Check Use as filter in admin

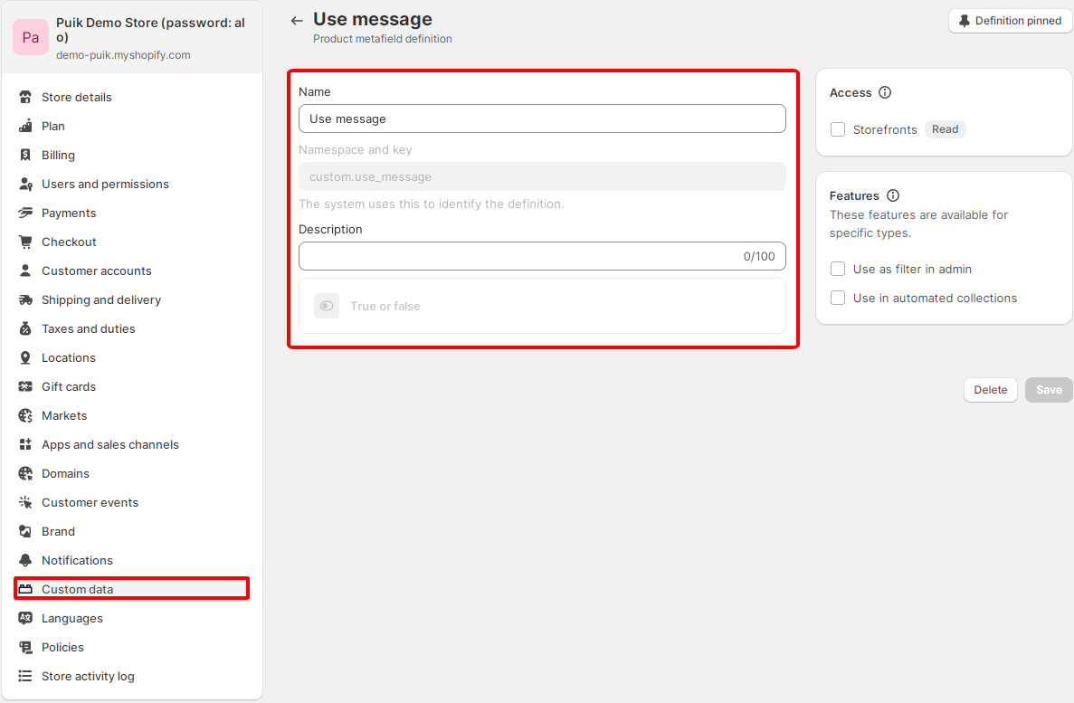[x=838, y=269]
